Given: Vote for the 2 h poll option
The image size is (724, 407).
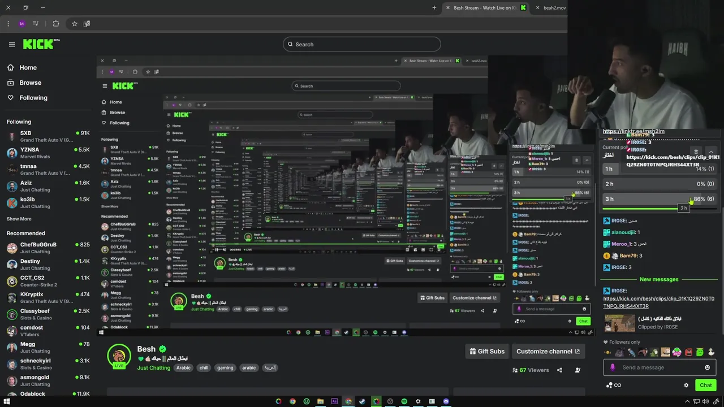Looking at the screenshot, I should 660,184.
